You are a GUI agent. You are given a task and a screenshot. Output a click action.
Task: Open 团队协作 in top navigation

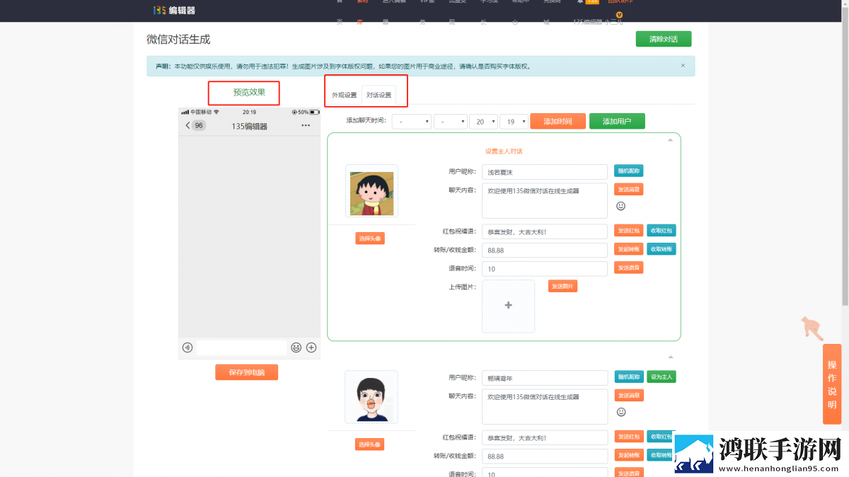pos(620,1)
